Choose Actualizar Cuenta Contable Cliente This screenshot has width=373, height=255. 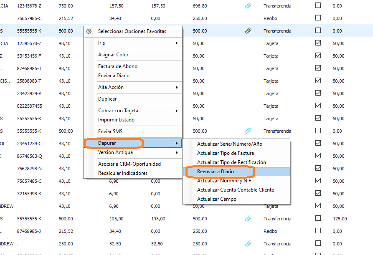pyautogui.click(x=235, y=190)
